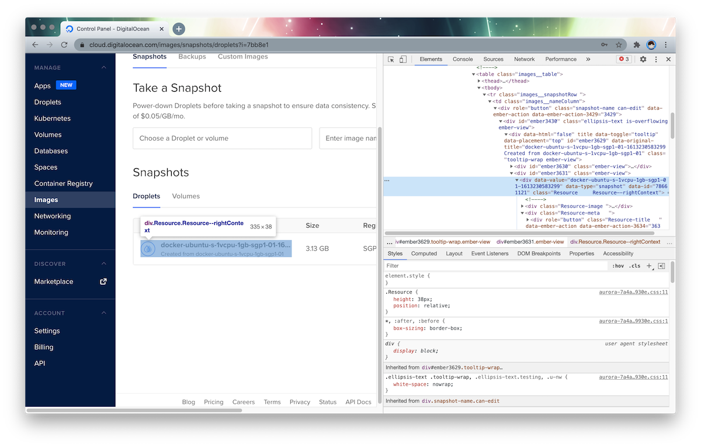The height and width of the screenshot is (447, 701).
Task: Click the browser address bar URL
Action: (x=179, y=45)
